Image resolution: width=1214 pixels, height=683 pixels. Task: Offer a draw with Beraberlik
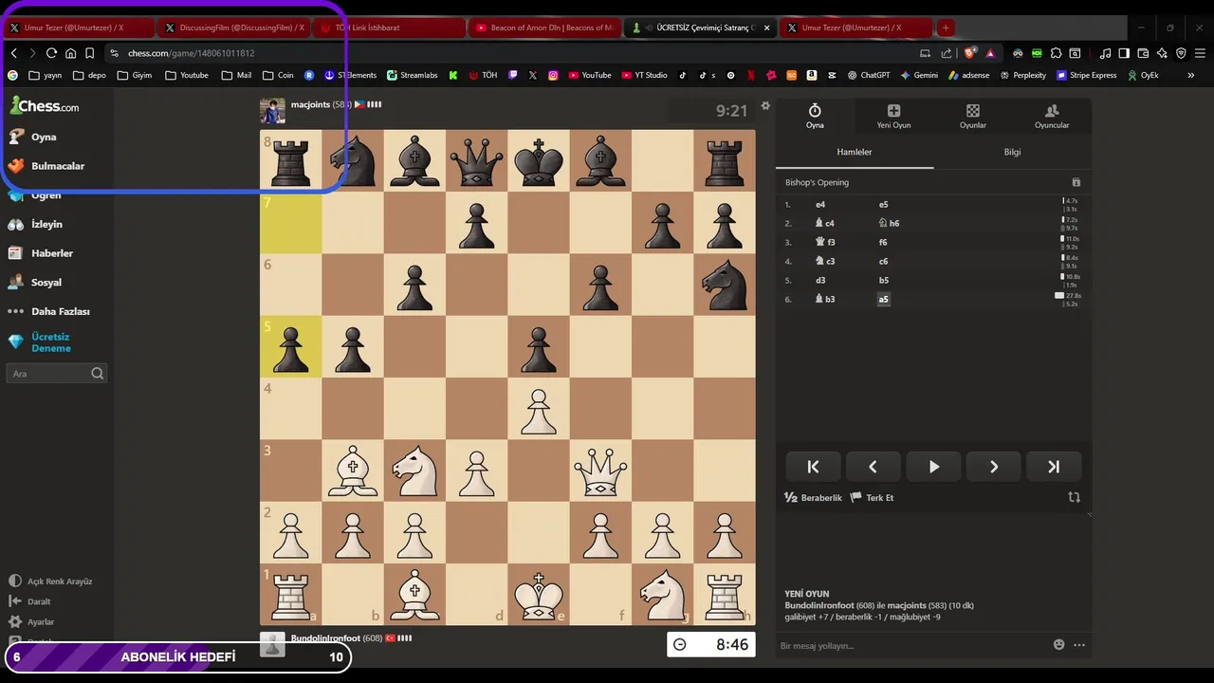tap(813, 497)
